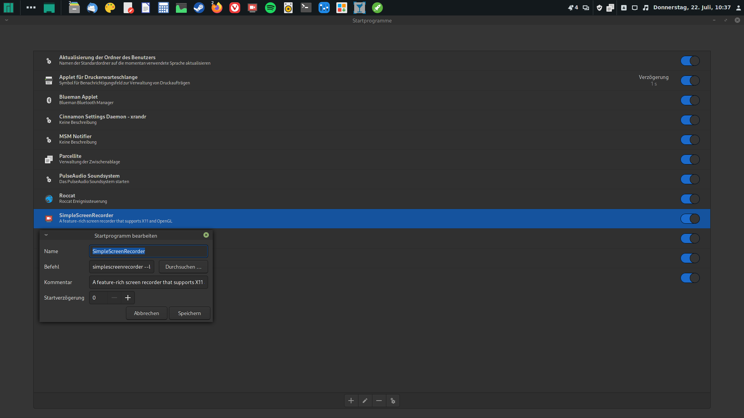Open Firefox from the top panel

[217, 8]
